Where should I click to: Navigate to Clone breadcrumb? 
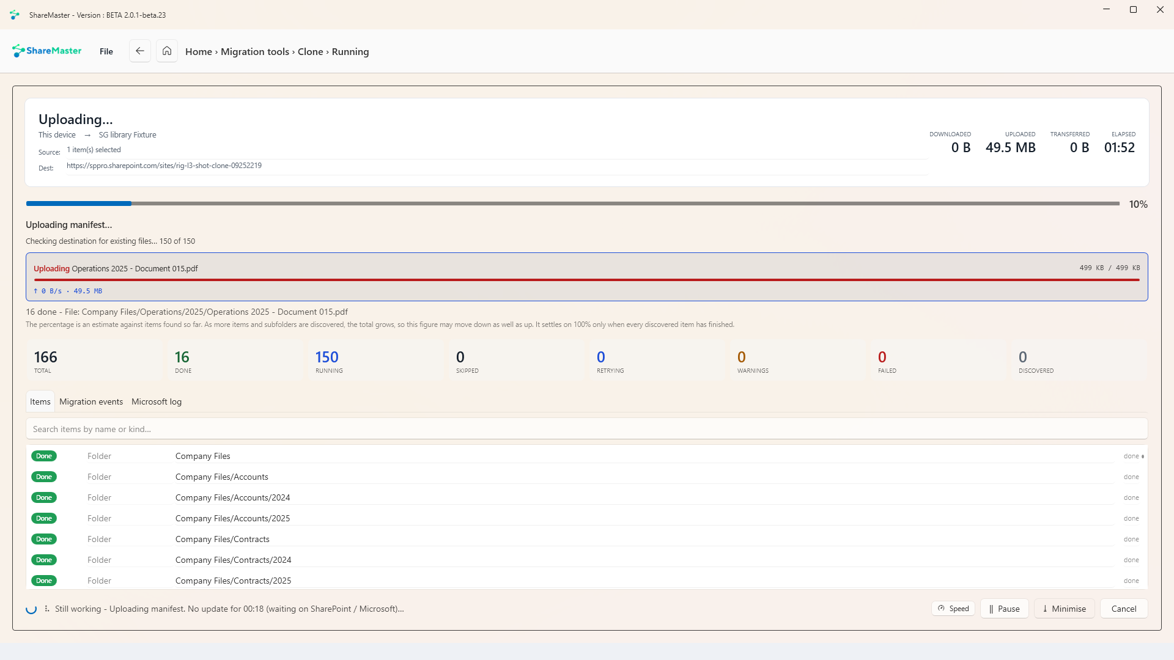click(311, 52)
